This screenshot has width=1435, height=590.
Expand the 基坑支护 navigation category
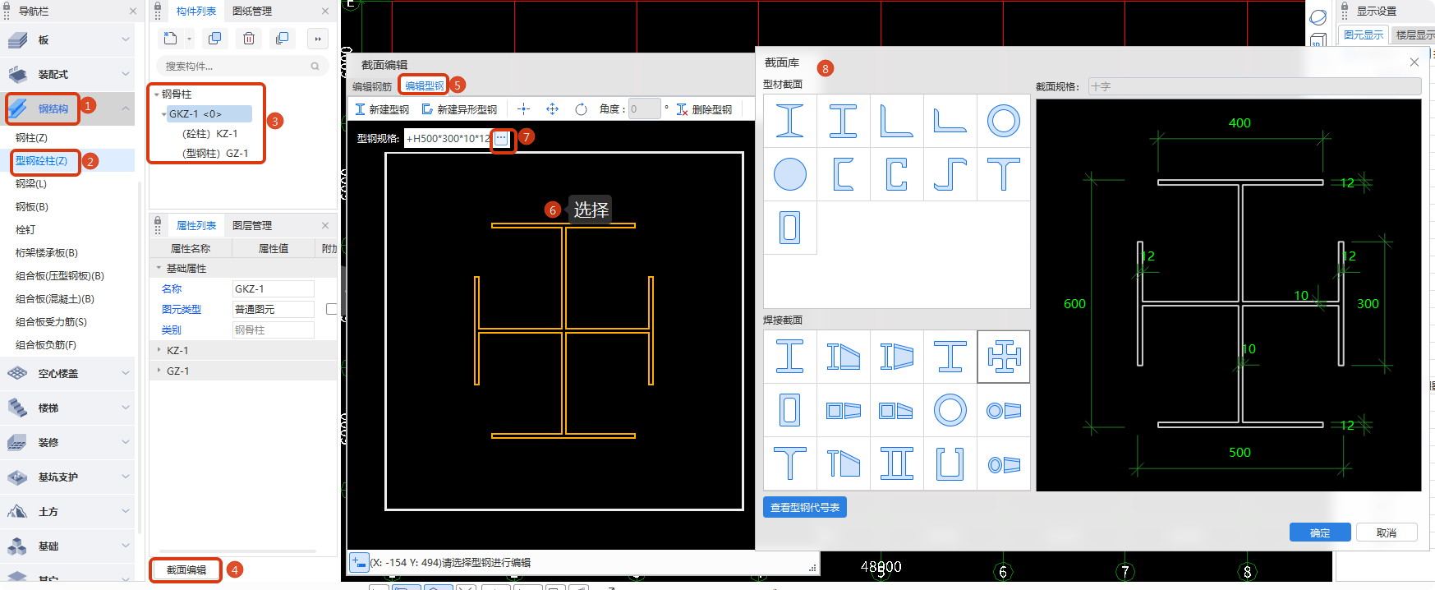125,477
